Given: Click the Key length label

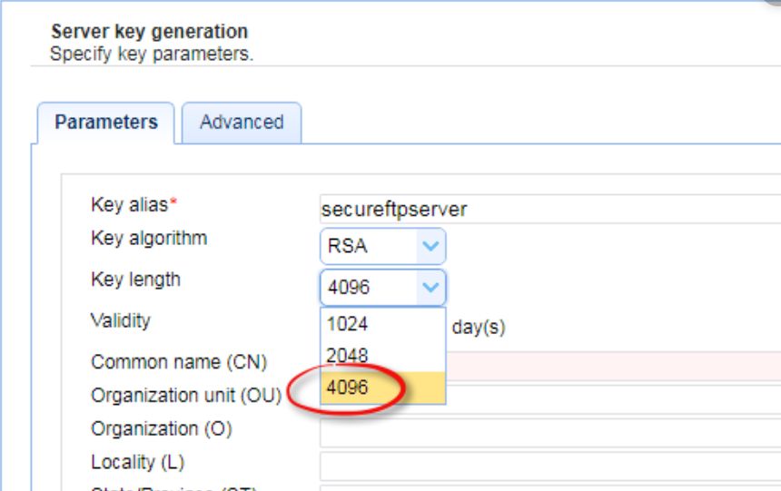Looking at the screenshot, I should 135,280.
